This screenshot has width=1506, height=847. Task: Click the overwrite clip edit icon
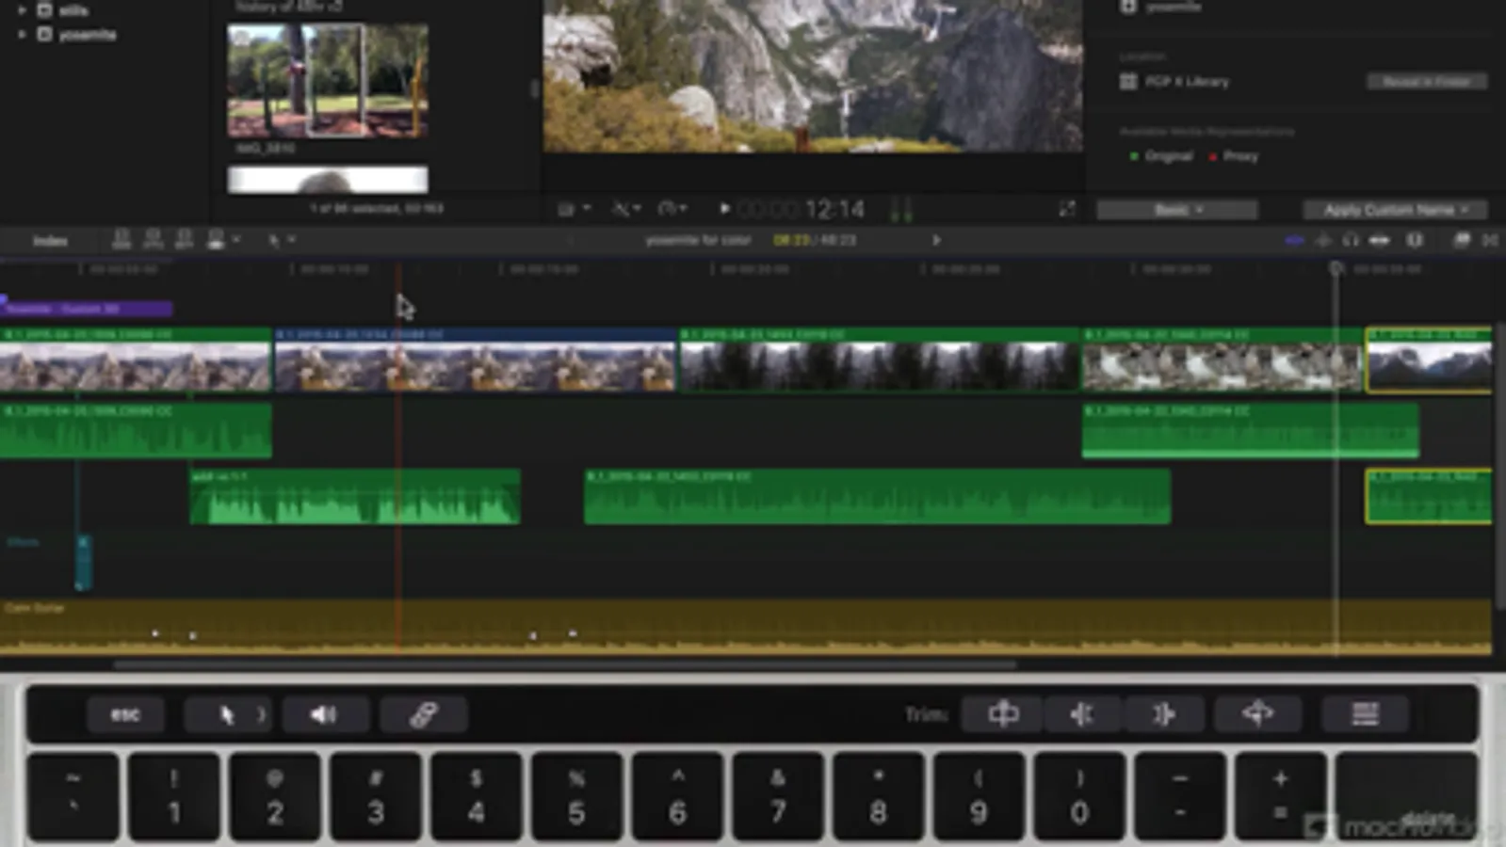216,240
